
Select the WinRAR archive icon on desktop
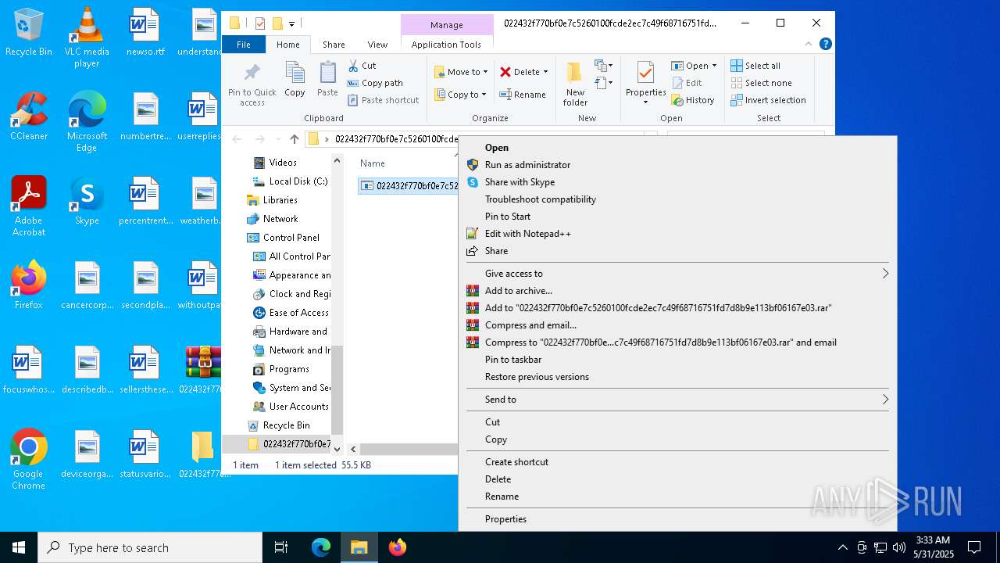click(x=203, y=370)
